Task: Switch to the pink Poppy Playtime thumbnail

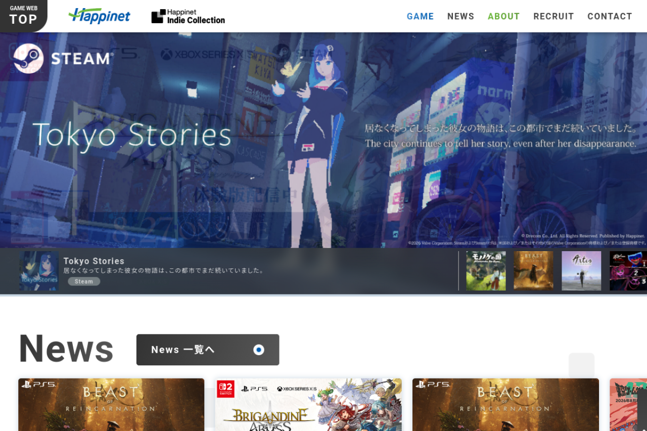Action: click(628, 271)
